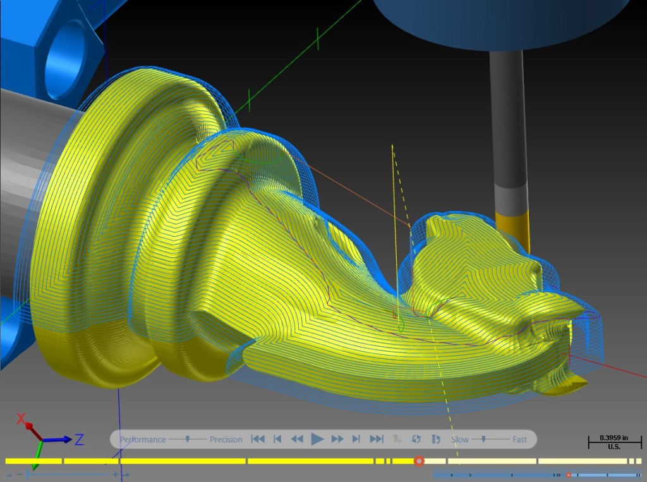Fast forward the simulation

(x=337, y=439)
